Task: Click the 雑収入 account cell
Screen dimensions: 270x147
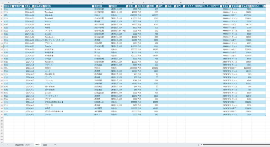Action: coord(102,115)
